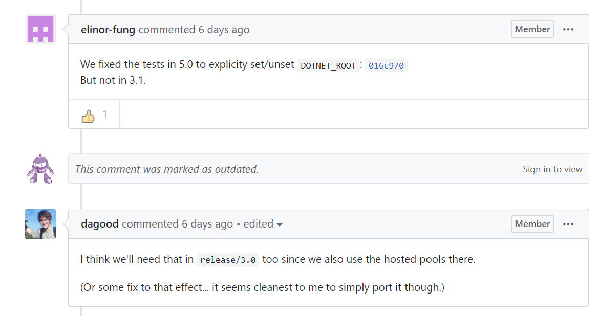Select the DOTNET_ROOT code snippet
This screenshot has height=316, width=598.
click(328, 65)
